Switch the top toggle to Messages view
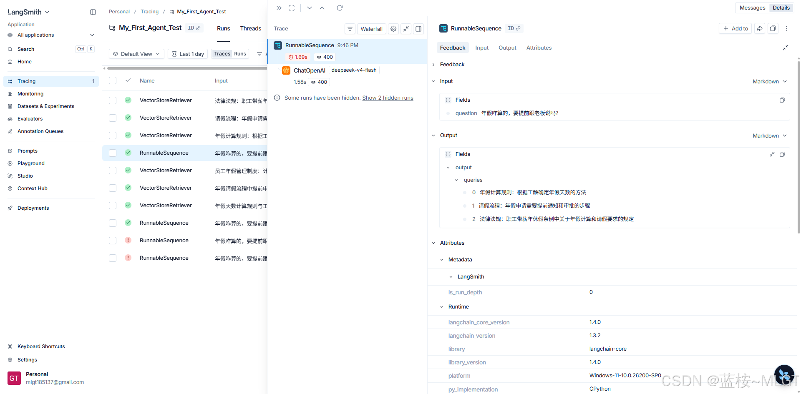Viewport: 801px width, 394px height. (x=752, y=8)
